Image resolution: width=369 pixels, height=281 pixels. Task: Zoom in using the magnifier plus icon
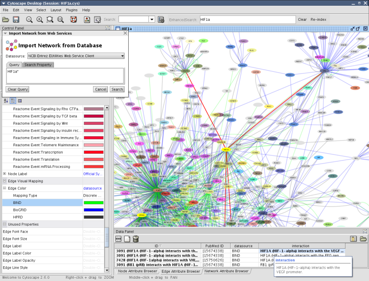[40, 19]
